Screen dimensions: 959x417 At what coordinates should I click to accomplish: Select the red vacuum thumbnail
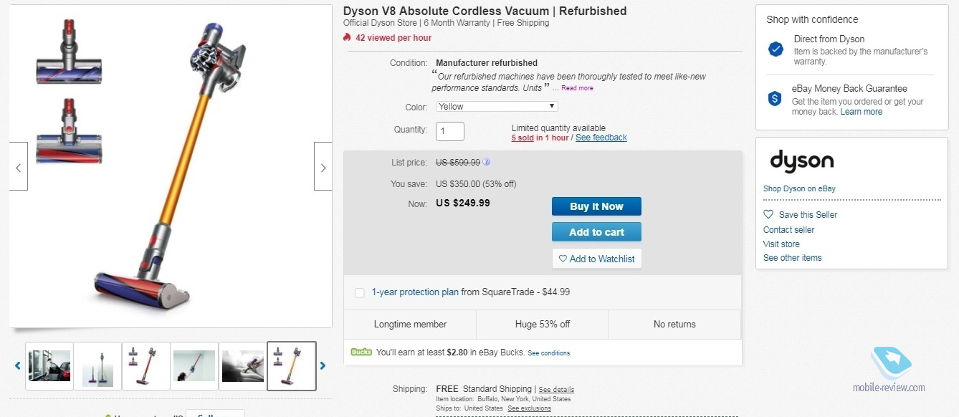pyautogui.click(x=146, y=365)
